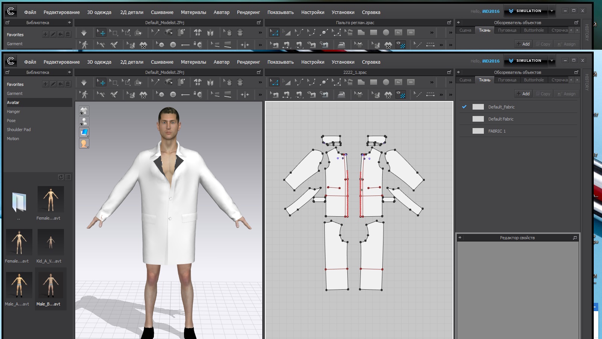Refresh the library thumbnails list
Screen dimensions: 602x339
(x=61, y=177)
